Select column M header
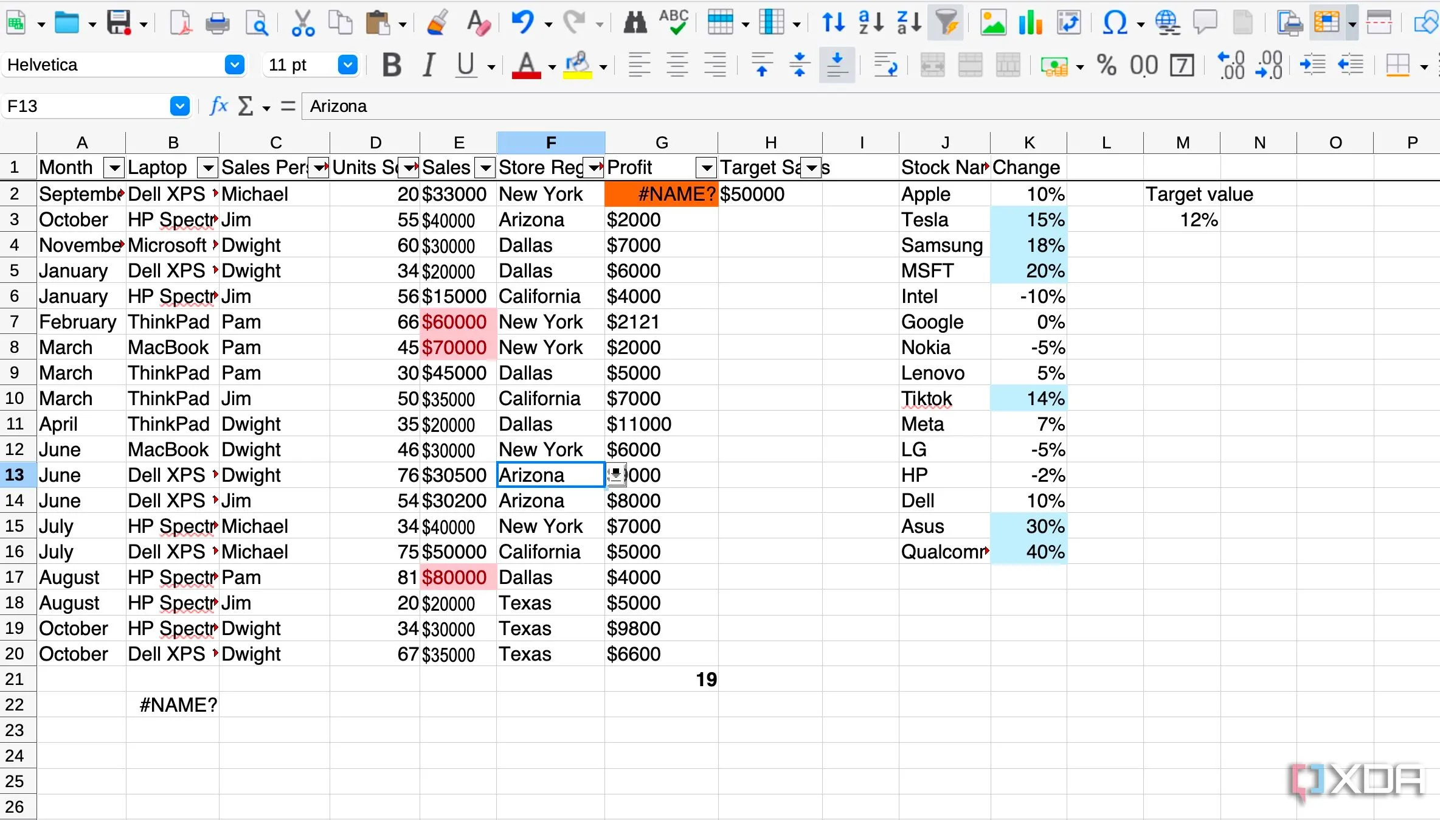1440x820 pixels. (1182, 143)
